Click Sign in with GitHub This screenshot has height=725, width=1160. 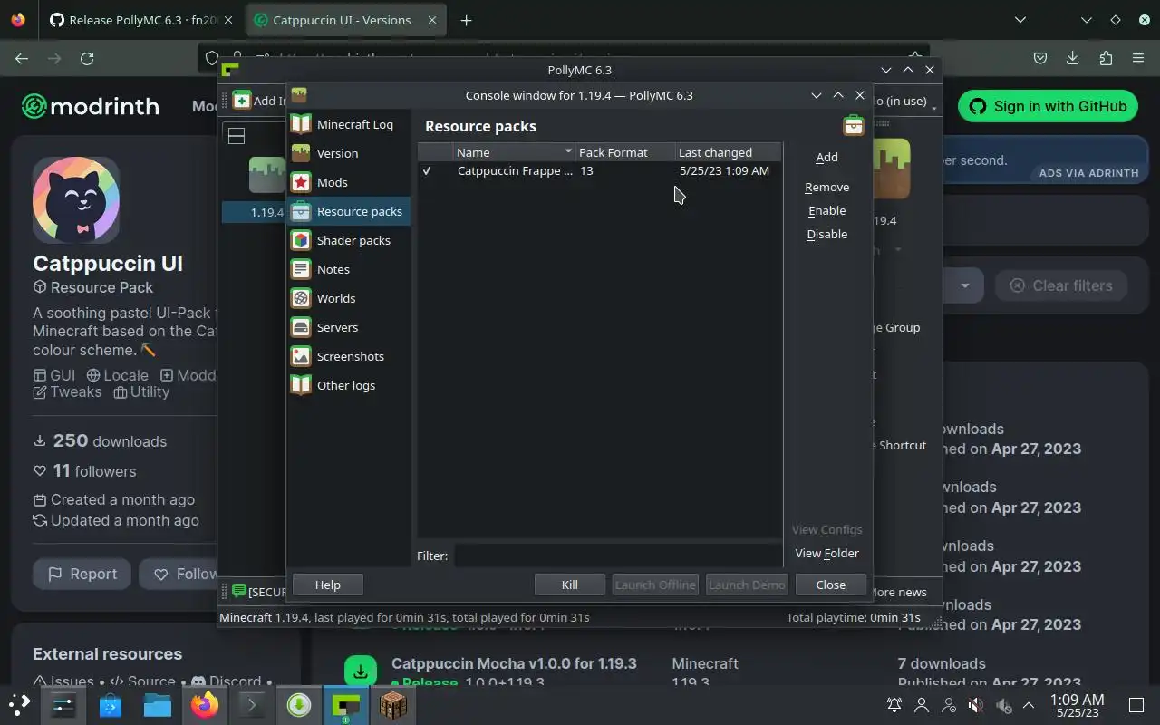pyautogui.click(x=1049, y=106)
